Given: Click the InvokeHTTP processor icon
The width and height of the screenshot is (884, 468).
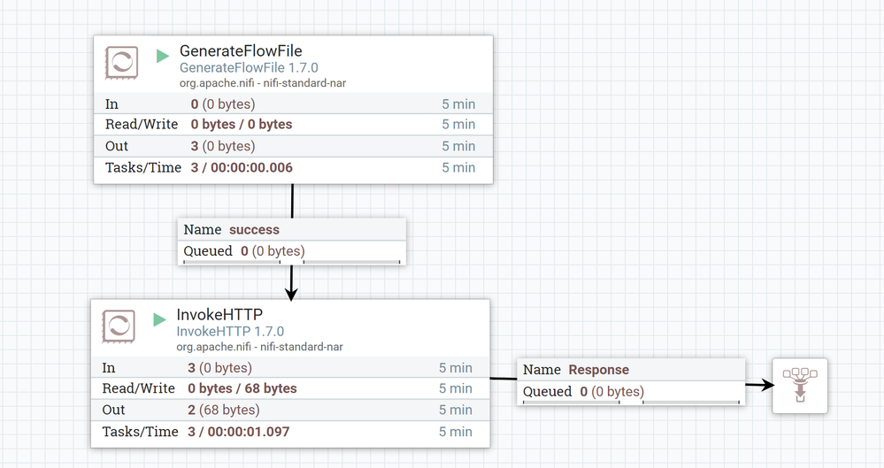Looking at the screenshot, I should 119,326.
